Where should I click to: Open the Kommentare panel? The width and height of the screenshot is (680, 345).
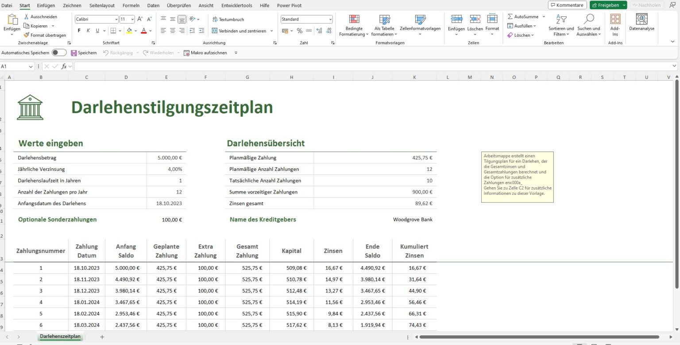pyautogui.click(x=567, y=5)
